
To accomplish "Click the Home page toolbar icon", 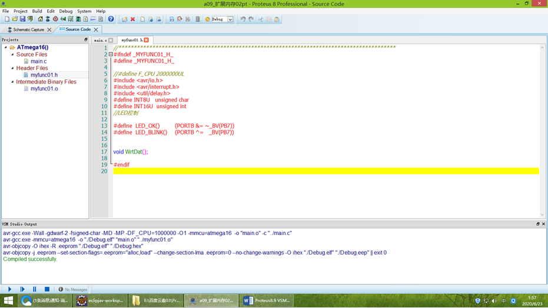I will tap(40, 19).
